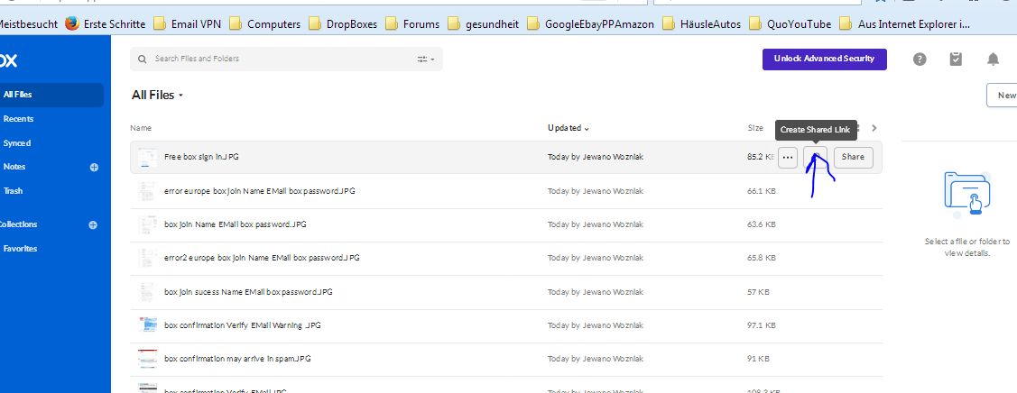Image resolution: width=1017 pixels, height=393 pixels.
Task: Collapse the details panel chevron
Action: pos(874,128)
